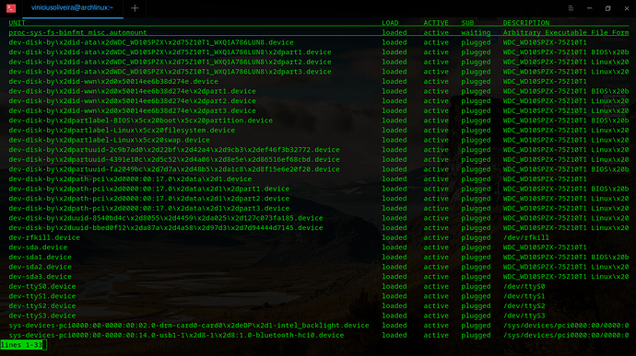
Task: Click 'plugged' state of dev-rfkill.device
Action: [476, 237]
